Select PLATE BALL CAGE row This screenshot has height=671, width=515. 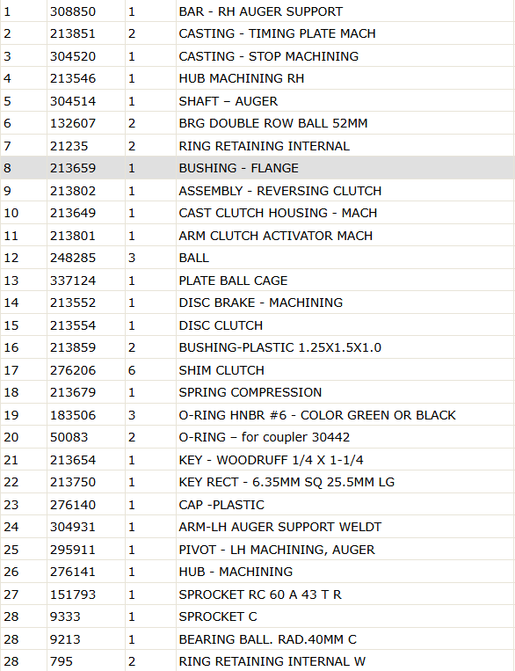pyautogui.click(x=257, y=281)
